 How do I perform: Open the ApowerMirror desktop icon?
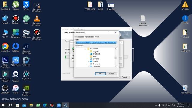16,61
